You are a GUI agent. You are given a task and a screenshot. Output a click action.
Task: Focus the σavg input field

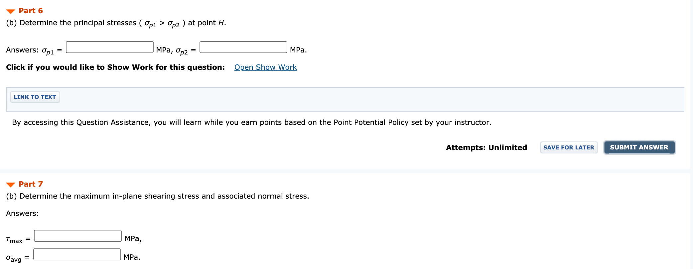point(77,254)
